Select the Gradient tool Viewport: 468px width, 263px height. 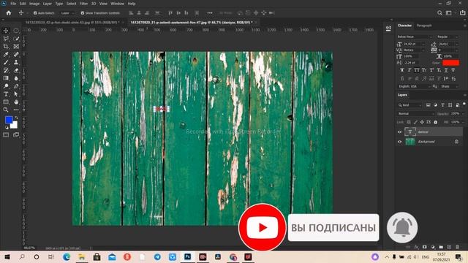(6, 78)
